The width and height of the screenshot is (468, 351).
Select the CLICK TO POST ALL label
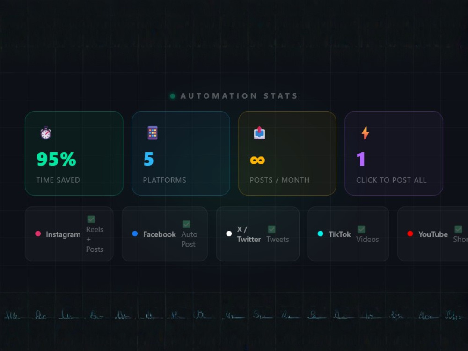tap(391, 180)
